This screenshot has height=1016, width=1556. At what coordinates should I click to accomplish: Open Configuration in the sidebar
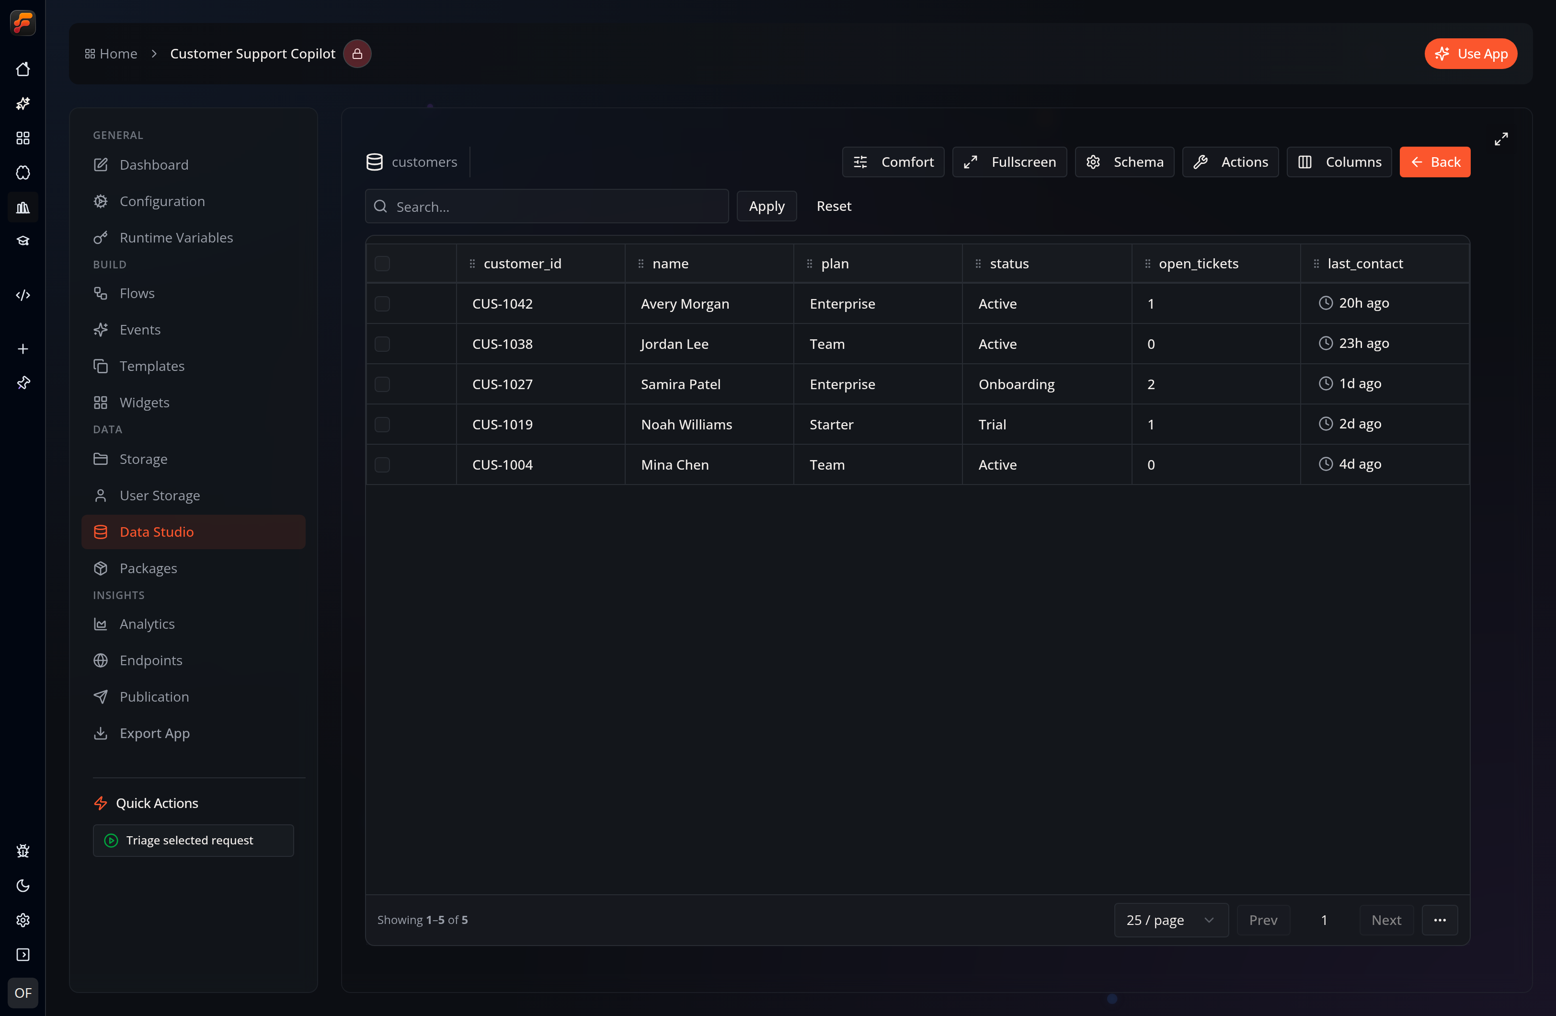pyautogui.click(x=193, y=201)
